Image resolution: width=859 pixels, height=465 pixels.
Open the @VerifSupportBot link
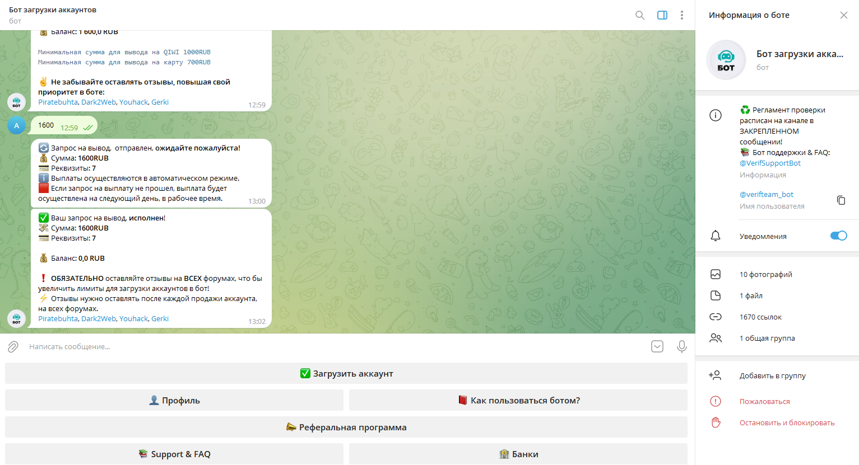pos(770,163)
